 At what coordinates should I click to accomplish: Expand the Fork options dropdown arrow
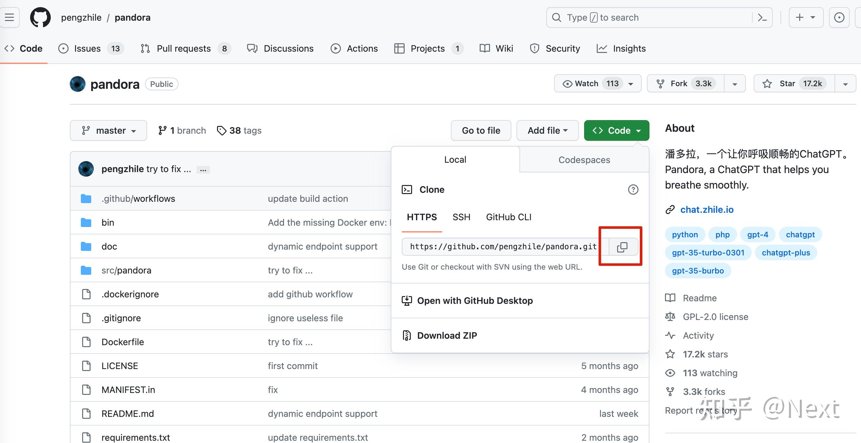(x=735, y=84)
